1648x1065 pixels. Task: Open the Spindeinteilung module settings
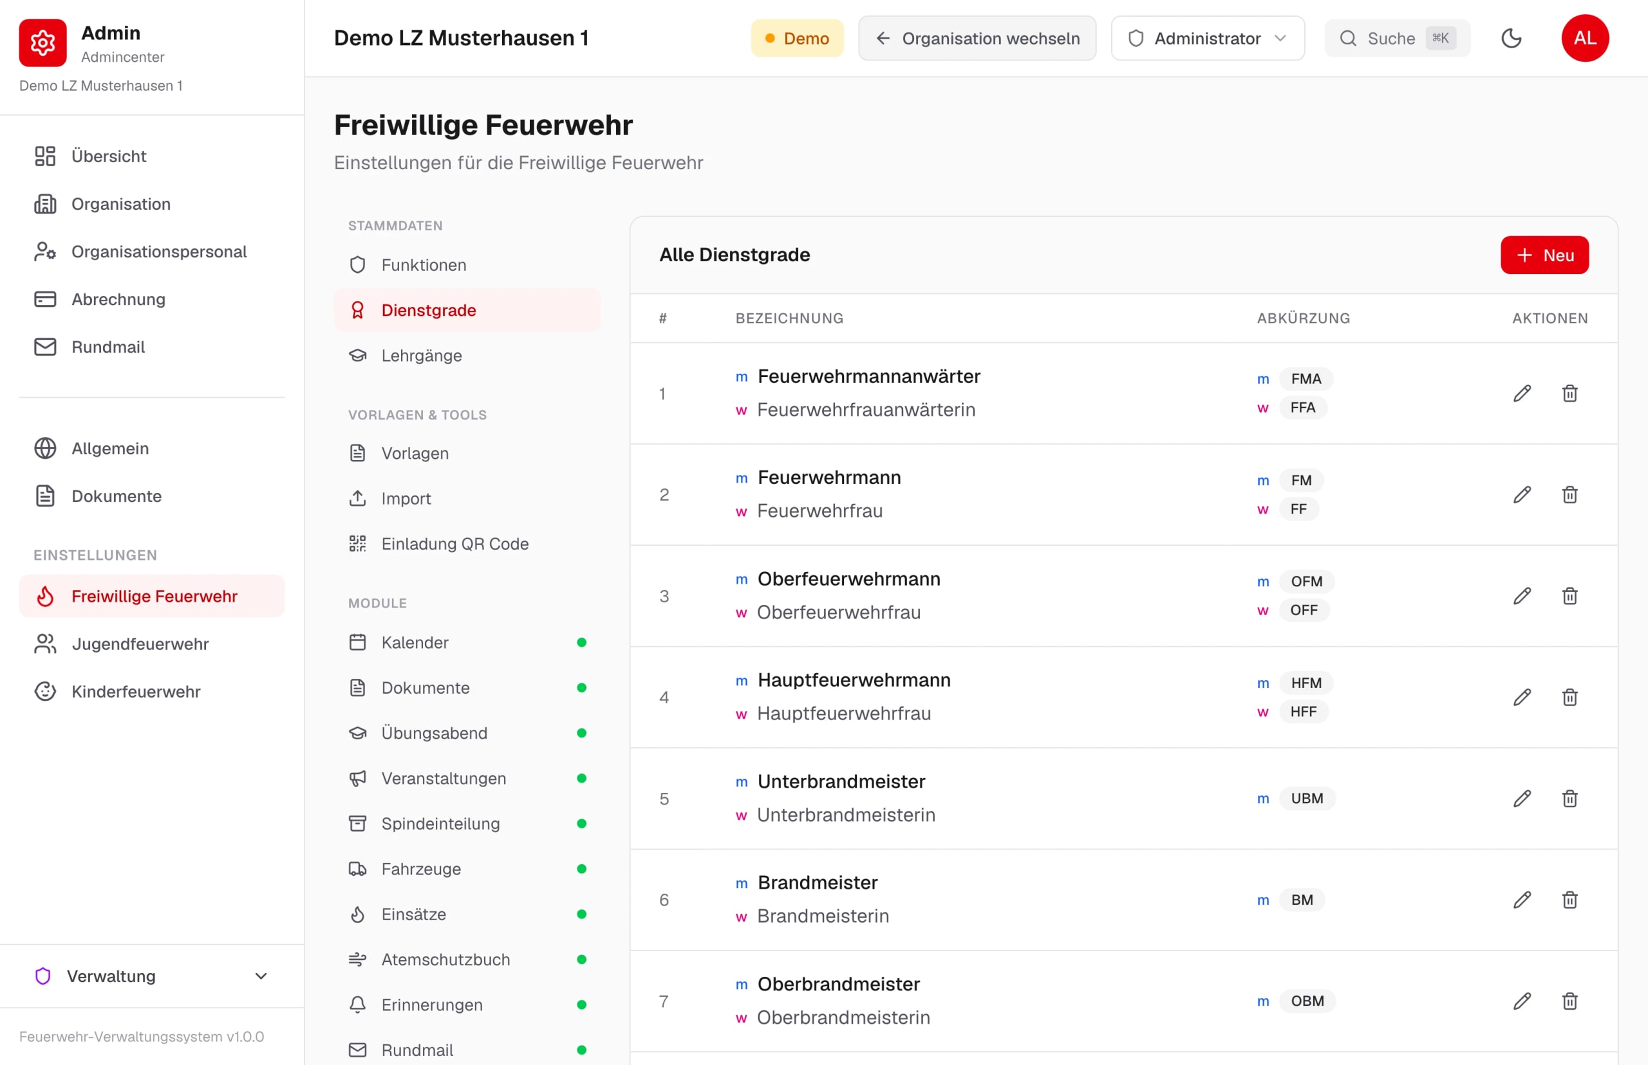467,824
